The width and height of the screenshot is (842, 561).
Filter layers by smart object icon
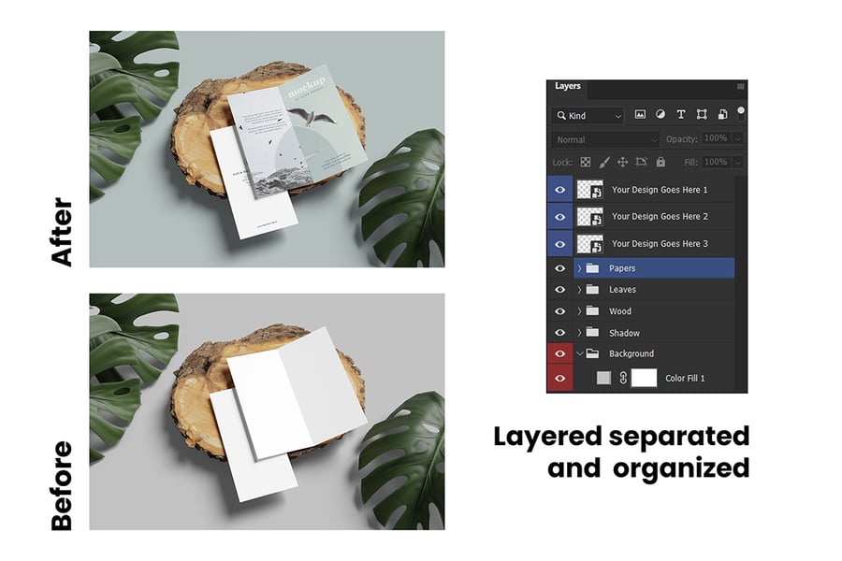click(x=721, y=115)
